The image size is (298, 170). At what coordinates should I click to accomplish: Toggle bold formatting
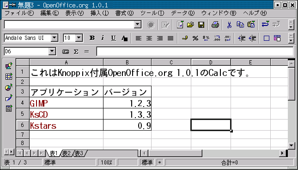(x=92, y=38)
